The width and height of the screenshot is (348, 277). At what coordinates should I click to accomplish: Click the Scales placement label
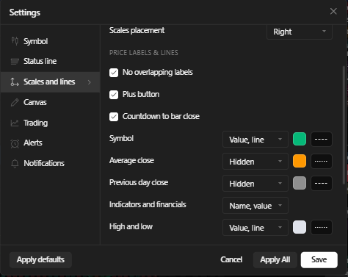[137, 31]
